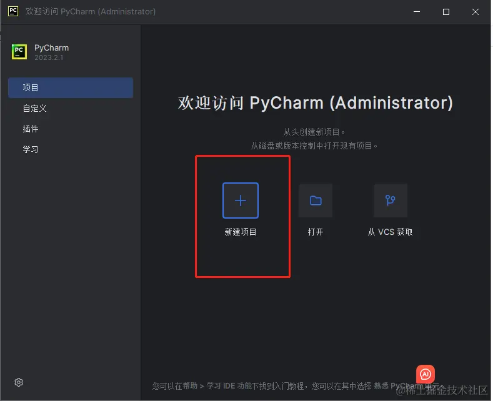Click the New Project plus icon
Viewport: 493px width, 401px height.
[241, 200]
